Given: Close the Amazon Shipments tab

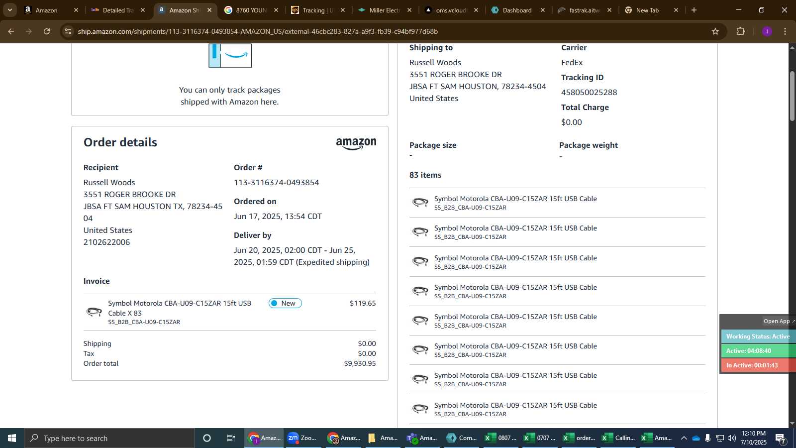Looking at the screenshot, I should pos(209,10).
